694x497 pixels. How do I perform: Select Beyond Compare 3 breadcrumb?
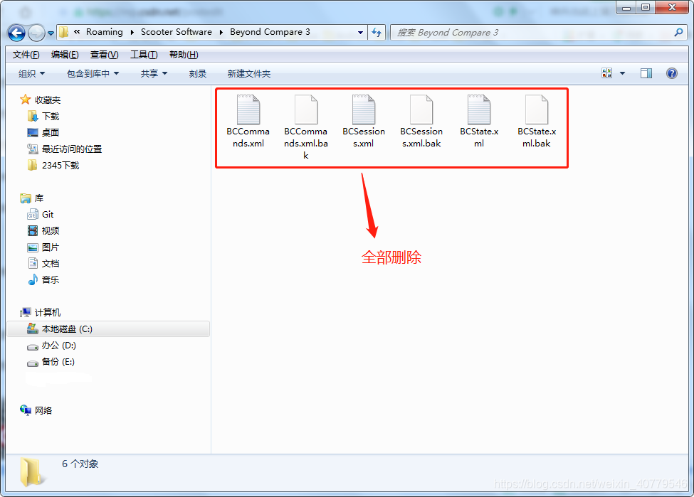click(270, 32)
